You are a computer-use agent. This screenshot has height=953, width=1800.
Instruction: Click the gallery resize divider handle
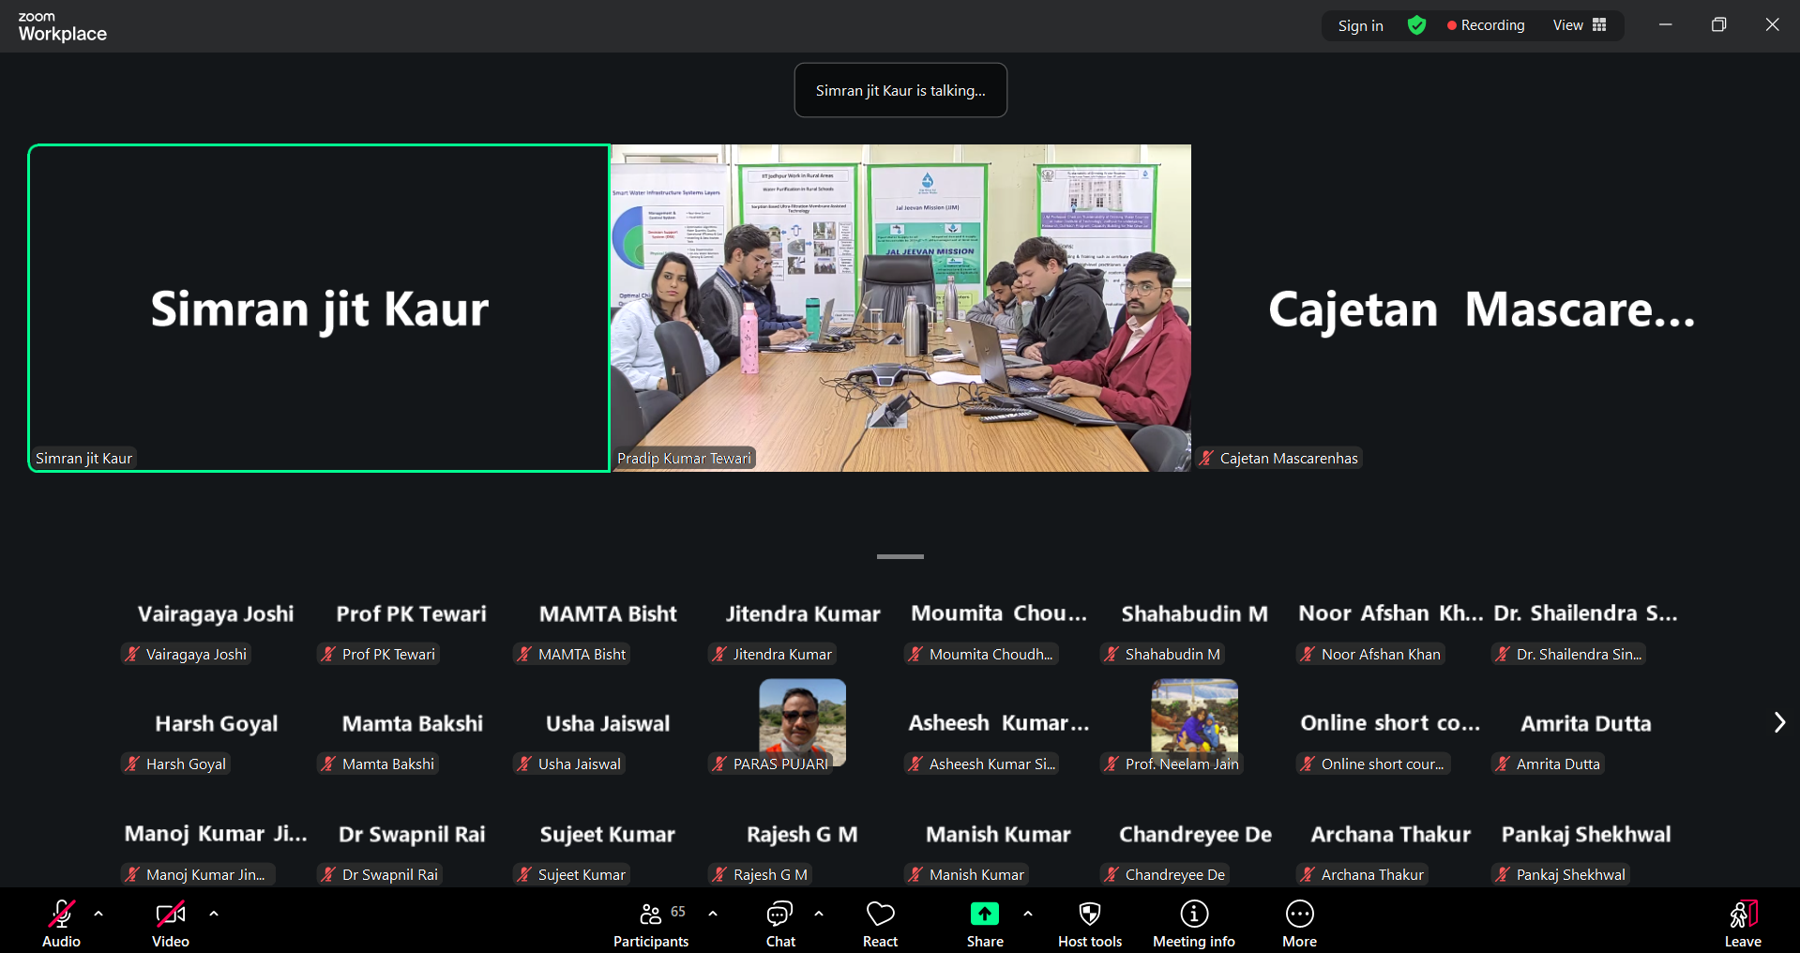click(900, 556)
